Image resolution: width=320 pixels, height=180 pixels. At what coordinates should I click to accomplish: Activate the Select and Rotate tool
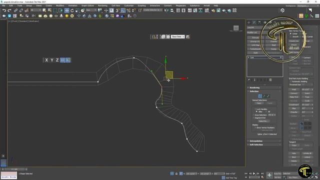coord(72,10)
